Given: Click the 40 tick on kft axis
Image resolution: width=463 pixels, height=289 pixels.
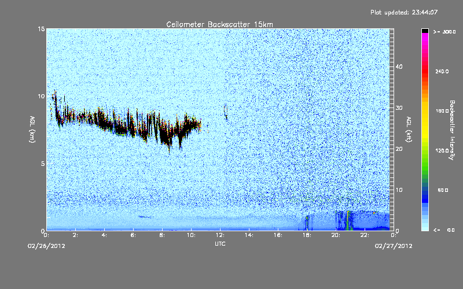Looking at the screenshot, I should coord(399,66).
